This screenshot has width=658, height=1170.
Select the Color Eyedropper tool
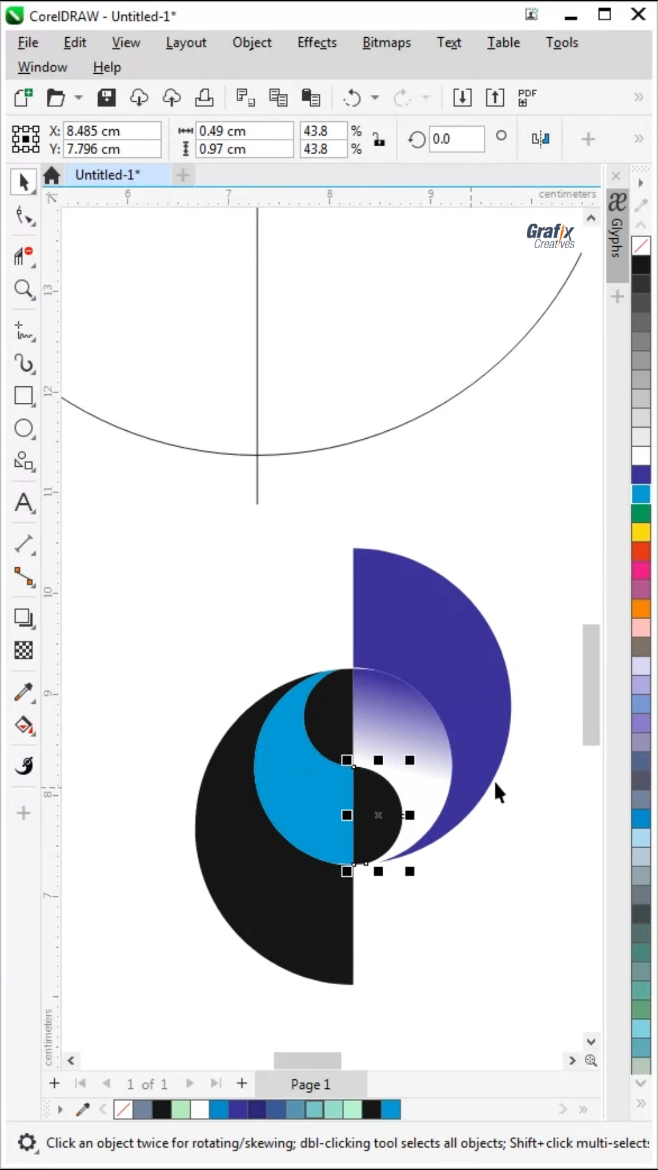[24, 693]
